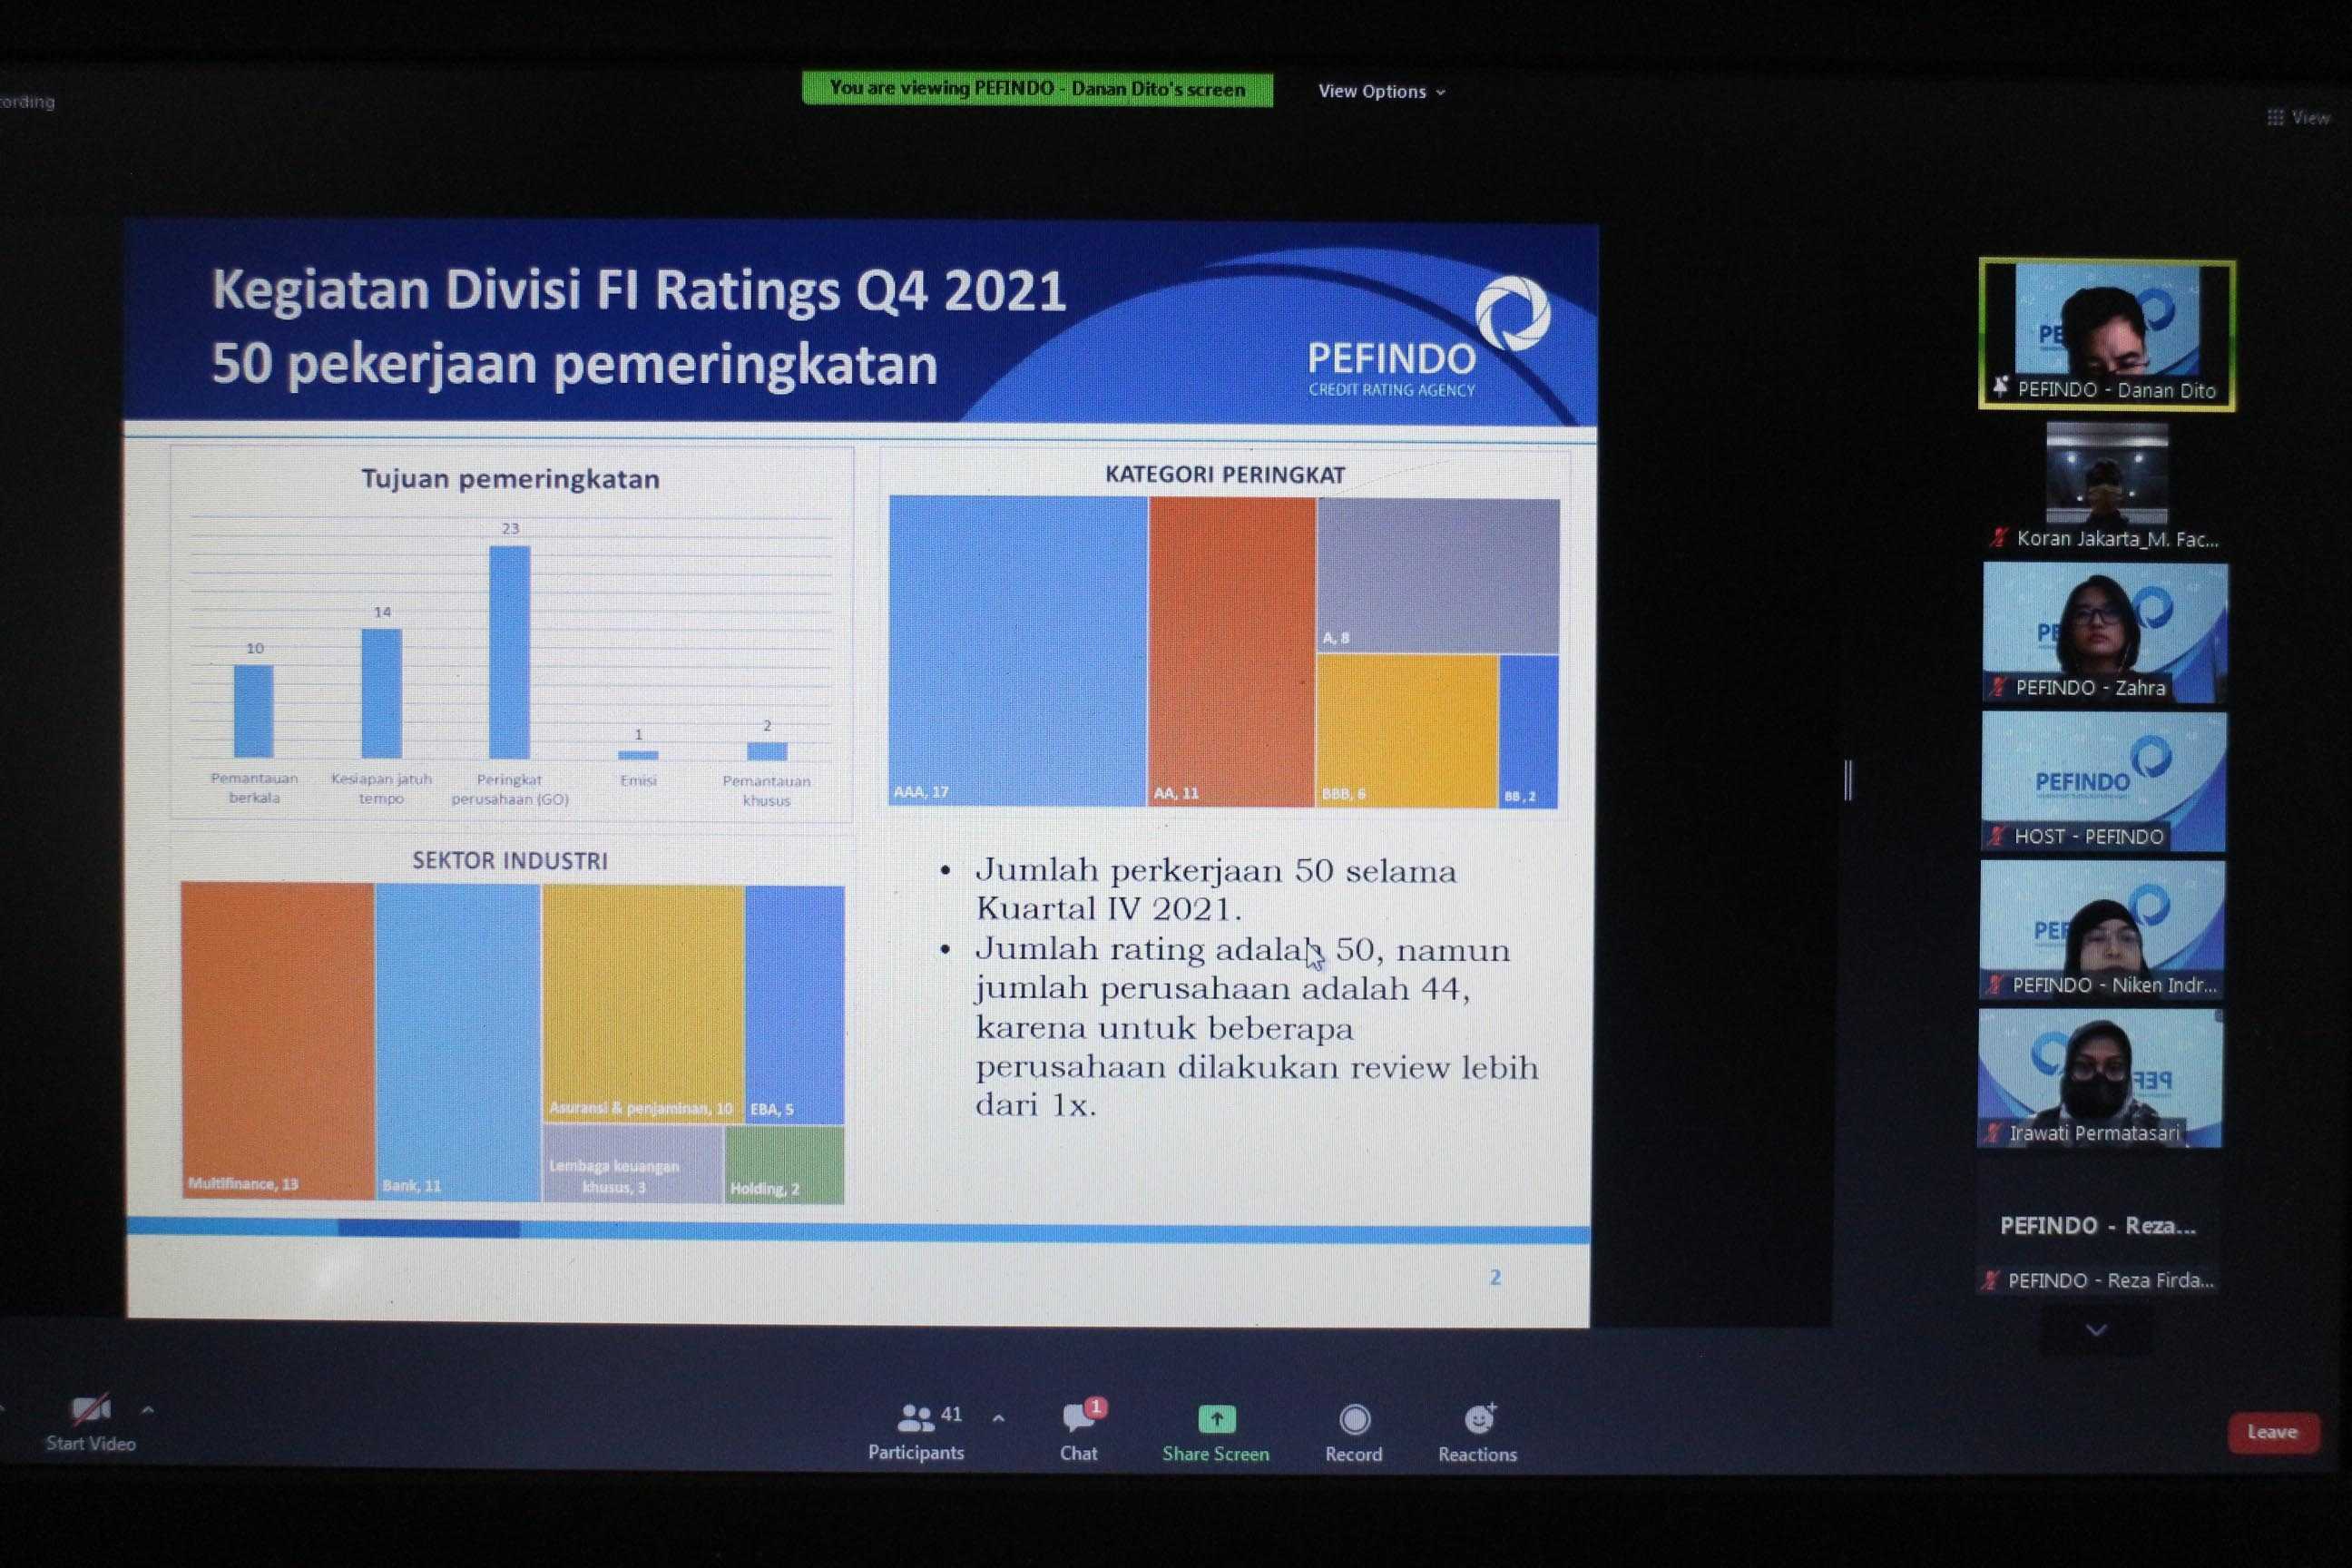Click the "AA, 11" treemap label
The width and height of the screenshot is (2352, 1568).
coord(1176,793)
